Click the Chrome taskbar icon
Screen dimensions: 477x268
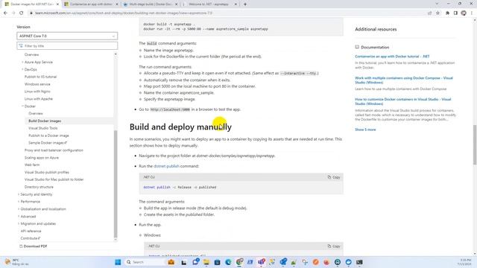click(239, 262)
